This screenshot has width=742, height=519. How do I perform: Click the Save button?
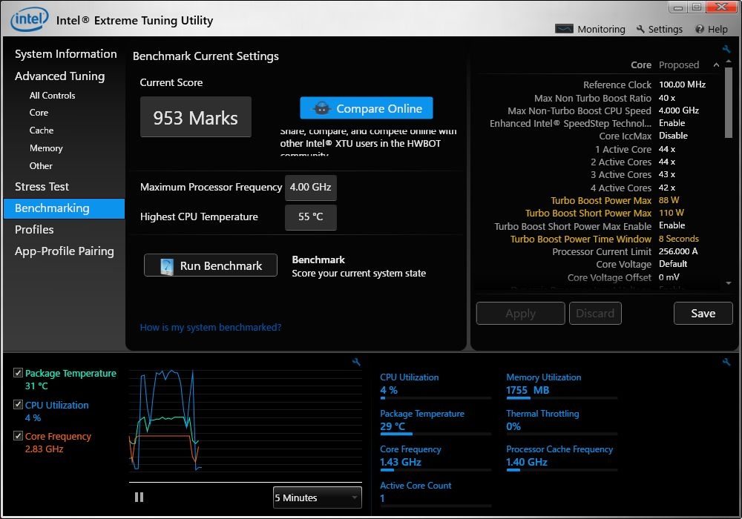[x=703, y=314]
